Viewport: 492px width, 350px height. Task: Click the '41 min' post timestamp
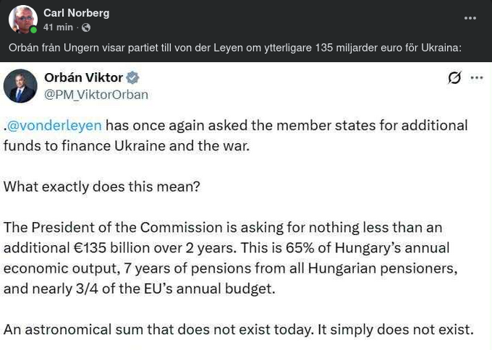[x=58, y=27]
